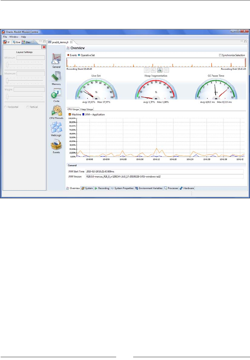The height and width of the screenshot is (360, 250).
Task: Click the move range backward arrow button
Action: click(x=146, y=70)
